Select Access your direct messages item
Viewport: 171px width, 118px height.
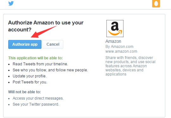[x=38, y=98]
